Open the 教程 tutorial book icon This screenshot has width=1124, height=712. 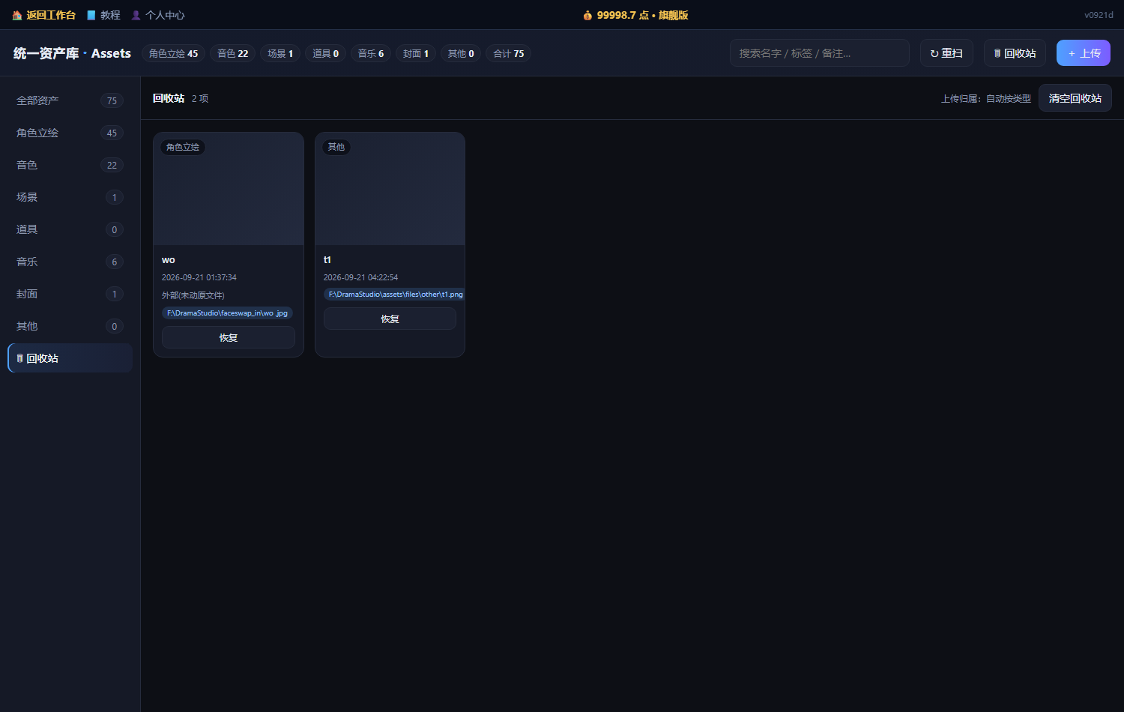pyautogui.click(x=91, y=15)
